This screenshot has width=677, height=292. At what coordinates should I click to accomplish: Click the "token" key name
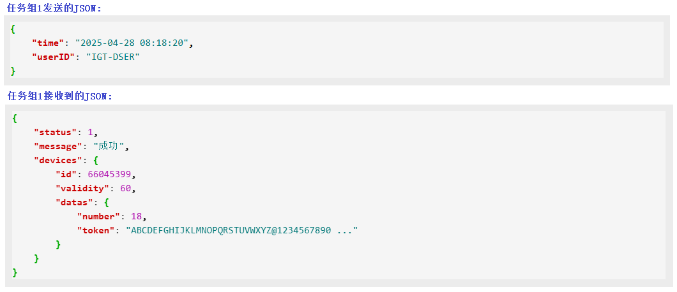click(x=96, y=230)
